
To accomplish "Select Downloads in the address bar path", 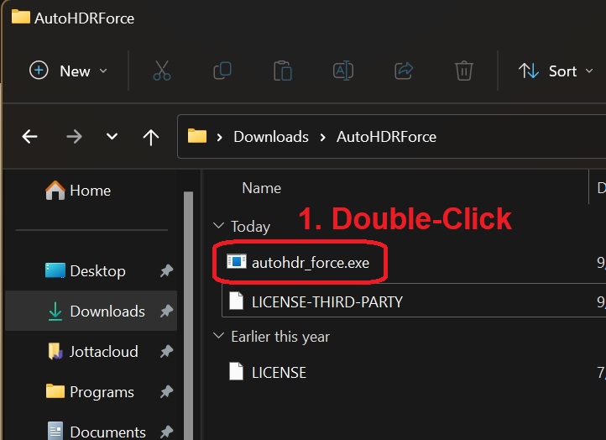I will point(270,137).
